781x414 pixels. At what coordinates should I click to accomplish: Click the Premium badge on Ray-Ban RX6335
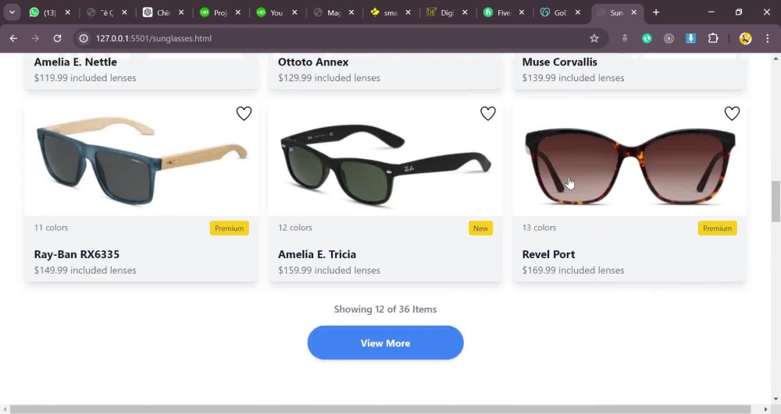click(229, 228)
